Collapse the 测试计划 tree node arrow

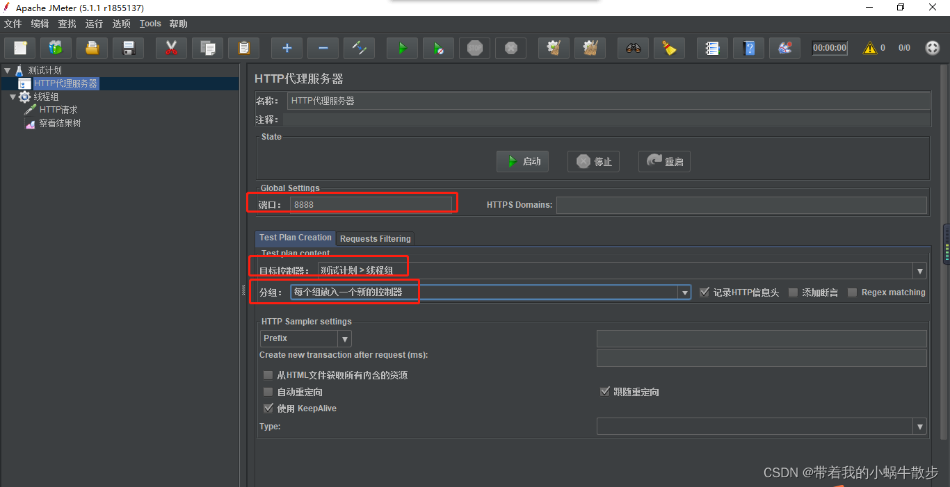(x=7, y=70)
